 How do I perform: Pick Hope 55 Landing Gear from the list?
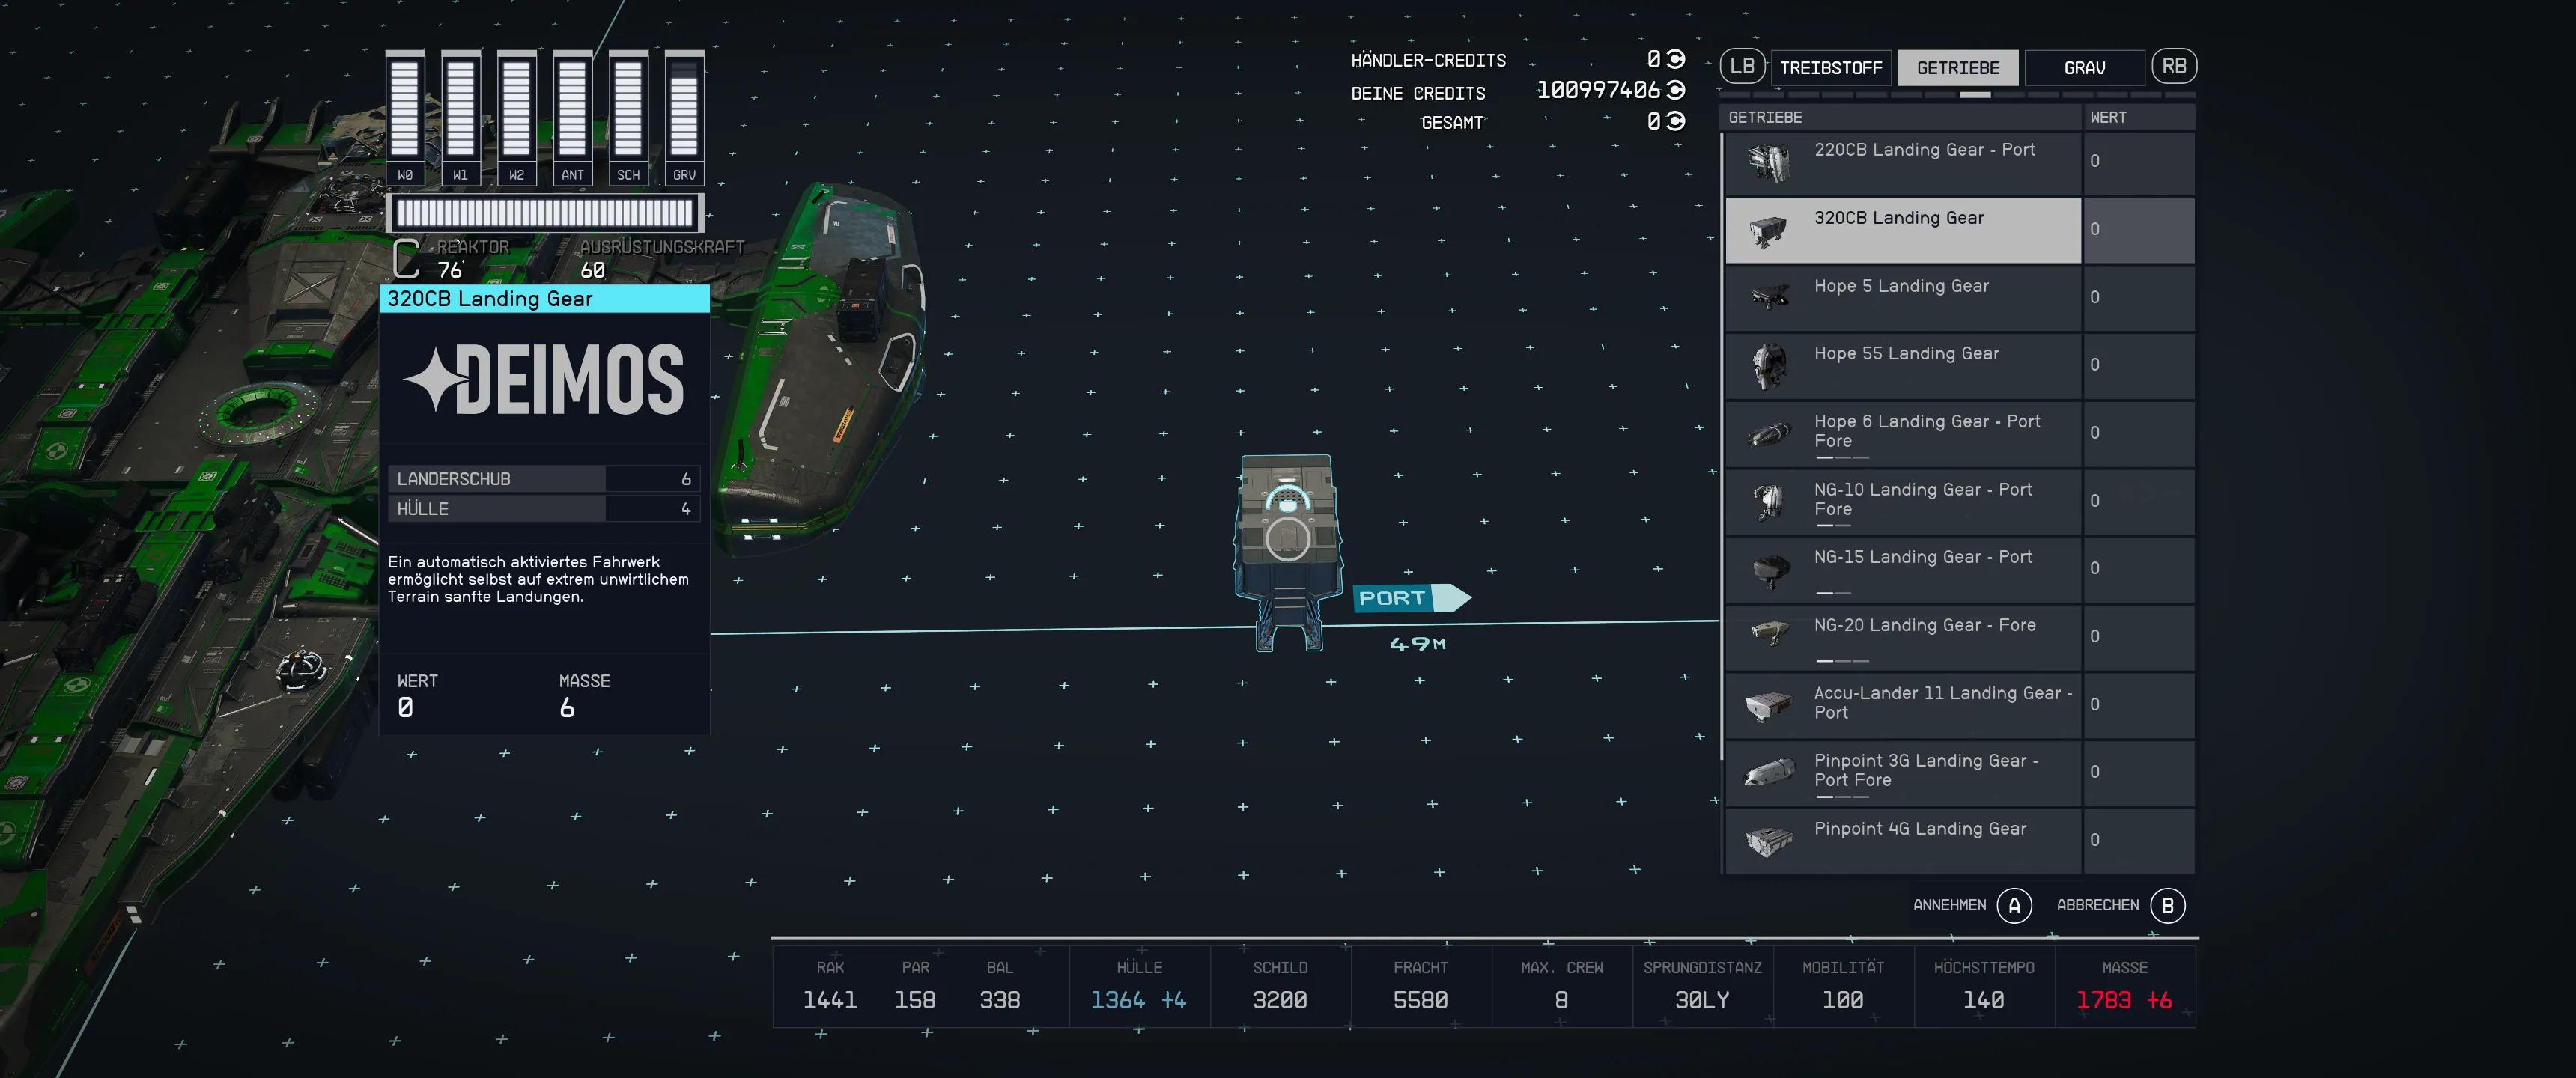tap(1960, 366)
